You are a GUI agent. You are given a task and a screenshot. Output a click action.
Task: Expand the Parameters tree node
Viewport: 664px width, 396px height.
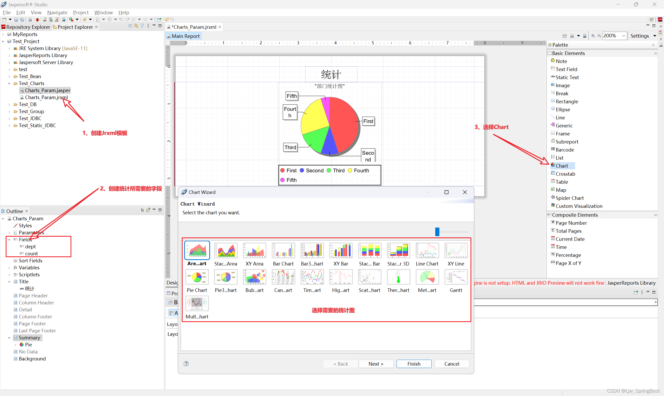[x=9, y=233]
